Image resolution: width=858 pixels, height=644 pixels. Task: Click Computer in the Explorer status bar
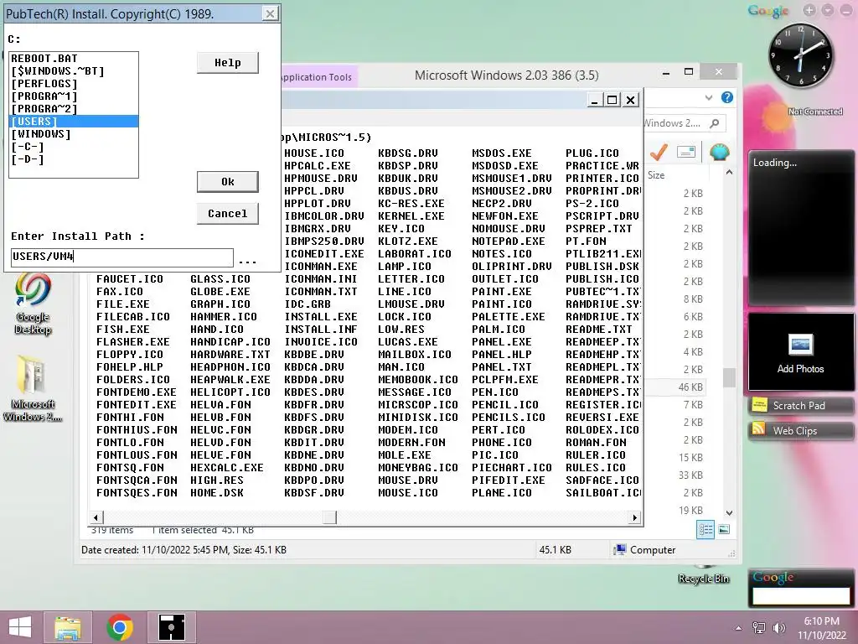click(645, 550)
